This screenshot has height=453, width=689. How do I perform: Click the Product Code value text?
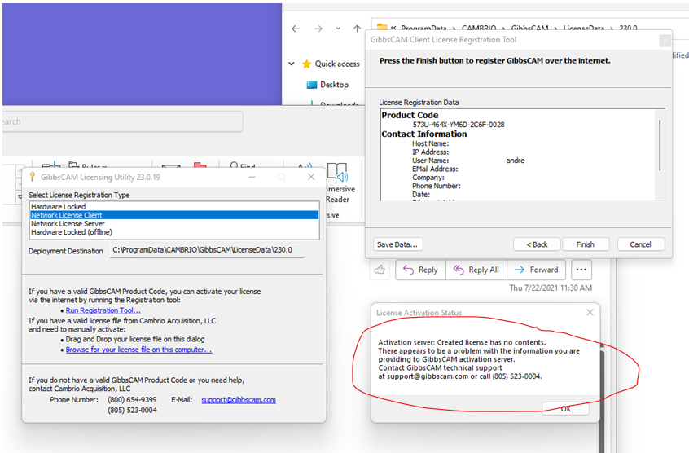(x=459, y=125)
